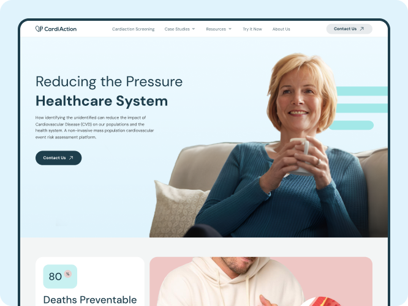Click the dark Contact Us hero button
Viewport: 408px width, 306px height.
click(59, 158)
